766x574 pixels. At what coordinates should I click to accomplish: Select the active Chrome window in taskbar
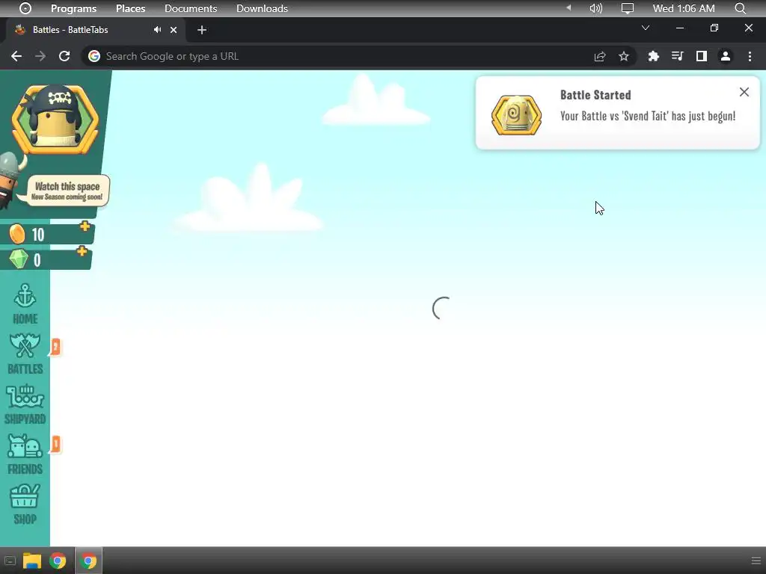88,561
